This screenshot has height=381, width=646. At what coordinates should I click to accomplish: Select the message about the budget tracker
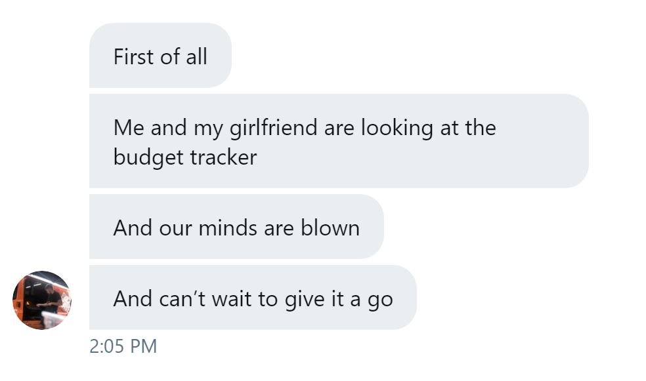339,141
